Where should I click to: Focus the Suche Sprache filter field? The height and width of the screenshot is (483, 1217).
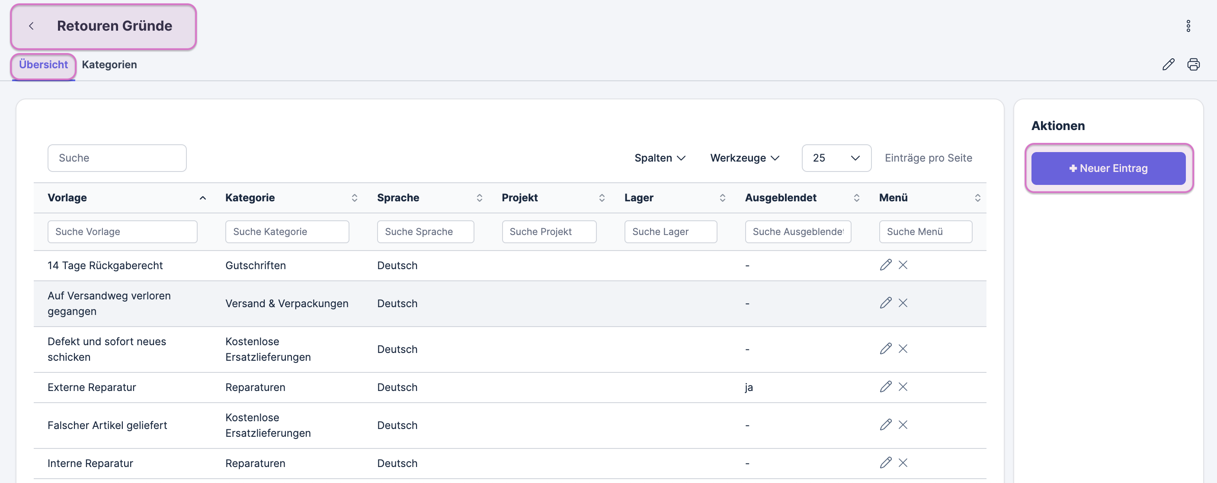pyautogui.click(x=425, y=232)
